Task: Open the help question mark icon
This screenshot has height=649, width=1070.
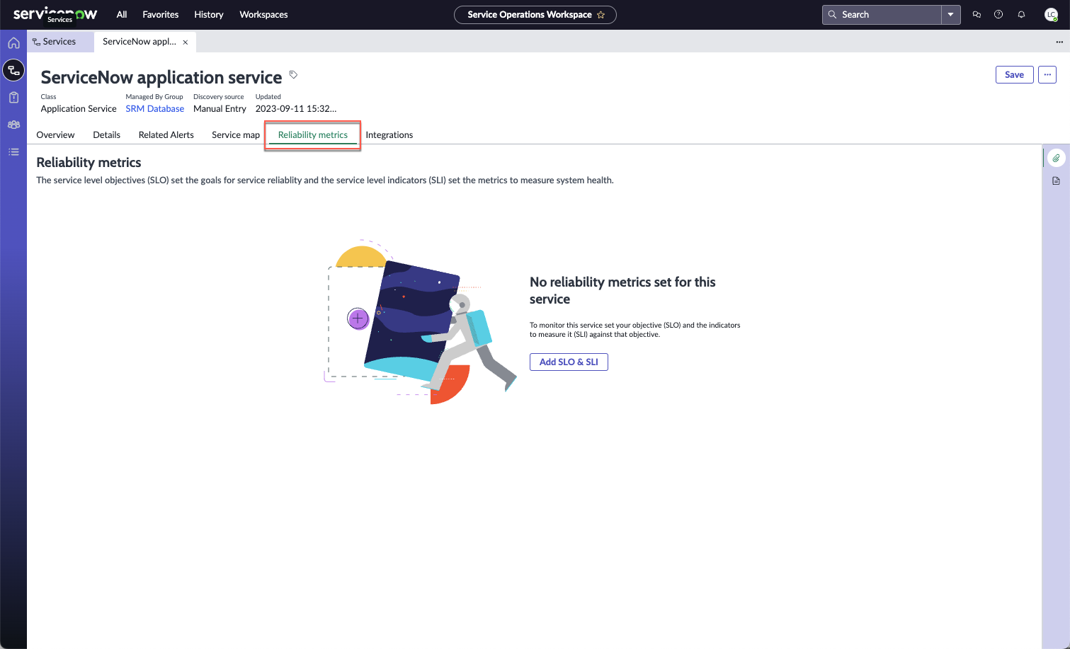Action: click(998, 14)
